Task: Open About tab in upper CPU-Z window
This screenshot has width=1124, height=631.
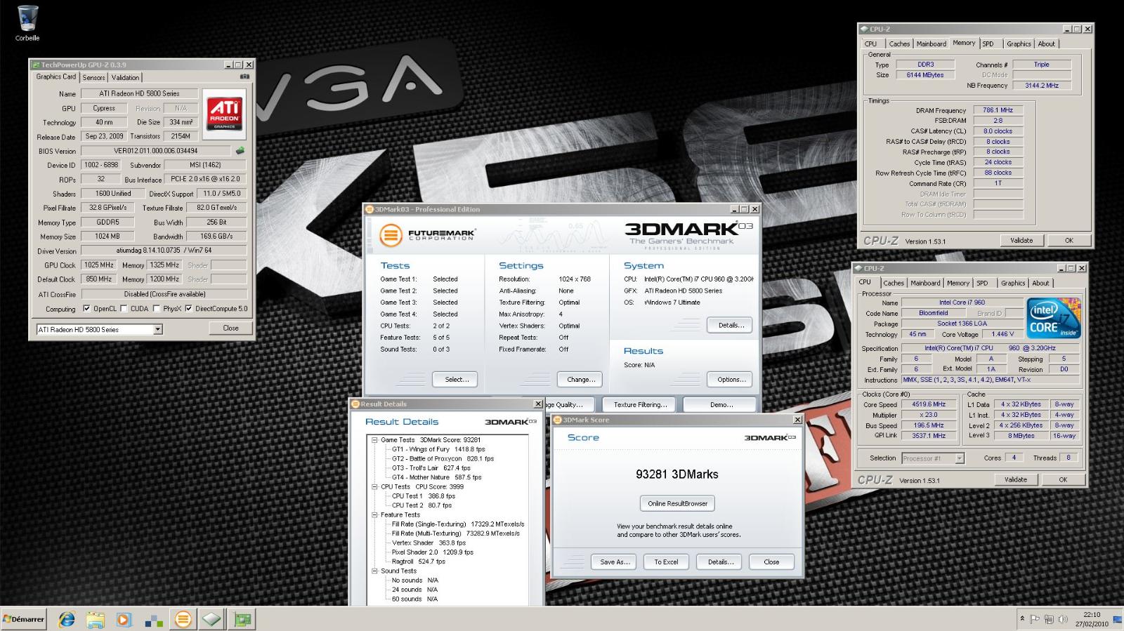Action: point(1046,44)
